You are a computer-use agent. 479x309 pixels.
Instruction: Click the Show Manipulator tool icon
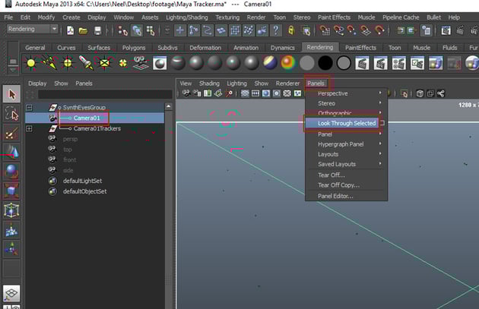point(11,249)
